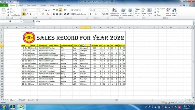Toggle Middle Align button
The height and width of the screenshot is (110, 195).
coord(57,10)
